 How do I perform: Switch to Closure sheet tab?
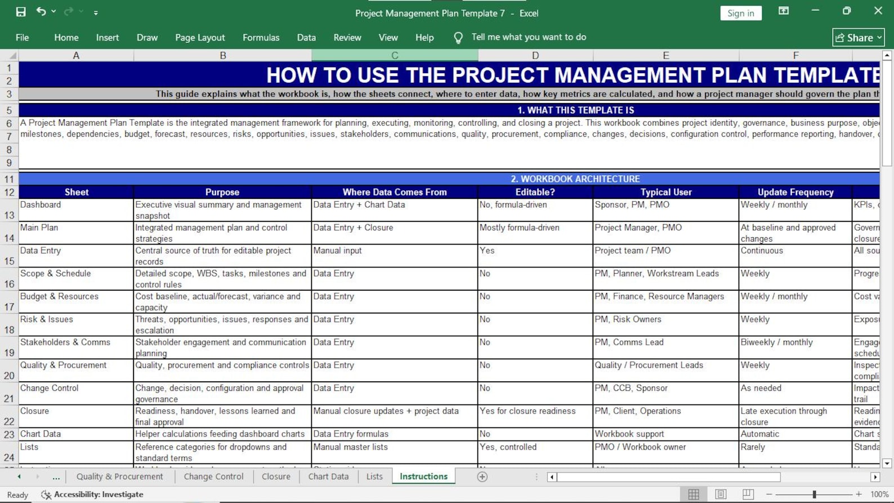(276, 477)
